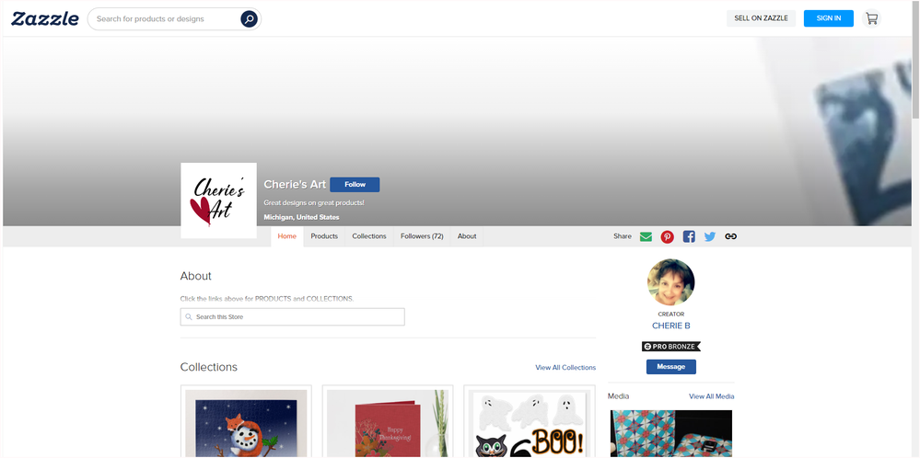920x458 pixels.
Task: Open the snowman collection thumbnail
Action: pos(246,423)
